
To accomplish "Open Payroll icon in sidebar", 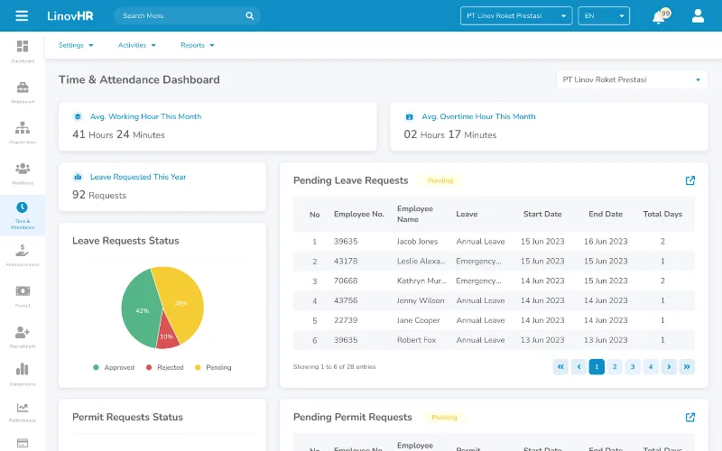I will coord(23,296).
